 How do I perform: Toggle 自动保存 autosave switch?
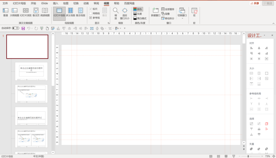click(x=16, y=28)
